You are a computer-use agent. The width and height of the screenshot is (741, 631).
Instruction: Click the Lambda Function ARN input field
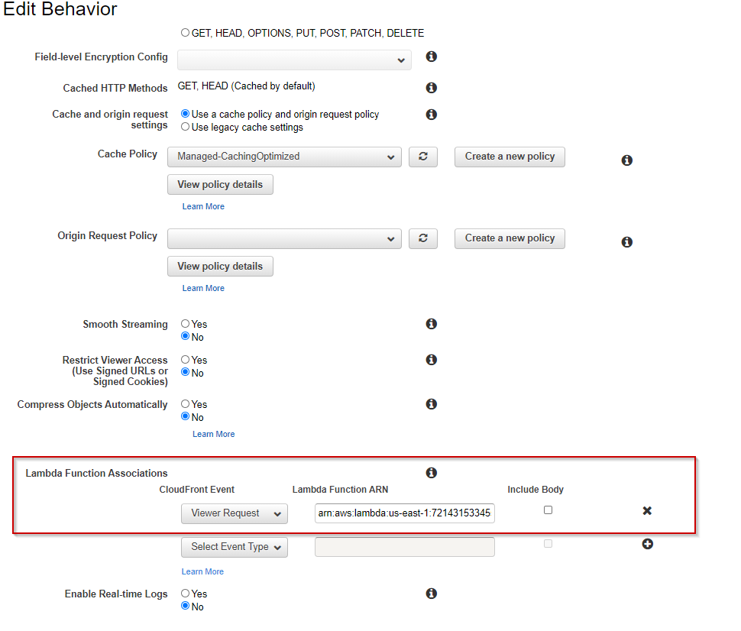[x=404, y=513]
